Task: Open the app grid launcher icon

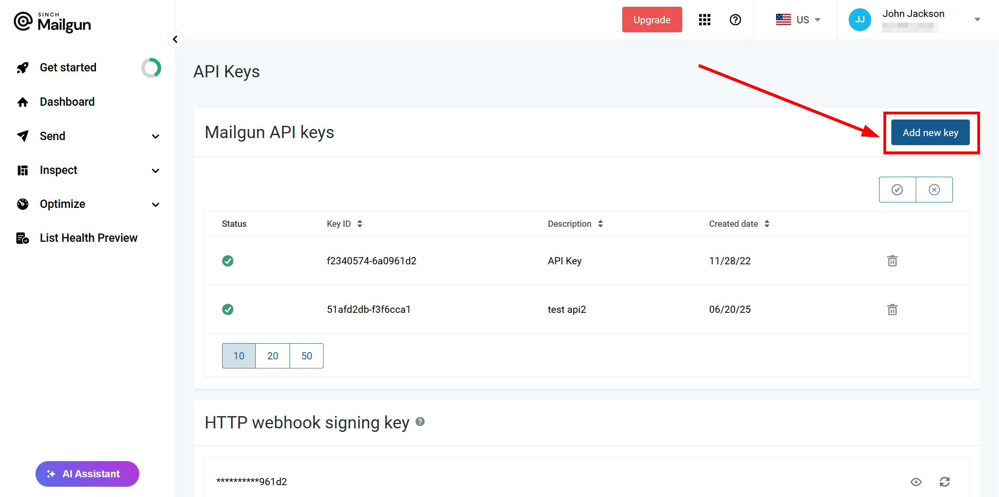Action: pos(705,20)
